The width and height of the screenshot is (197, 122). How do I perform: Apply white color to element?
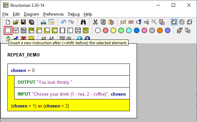[x=98, y=30]
